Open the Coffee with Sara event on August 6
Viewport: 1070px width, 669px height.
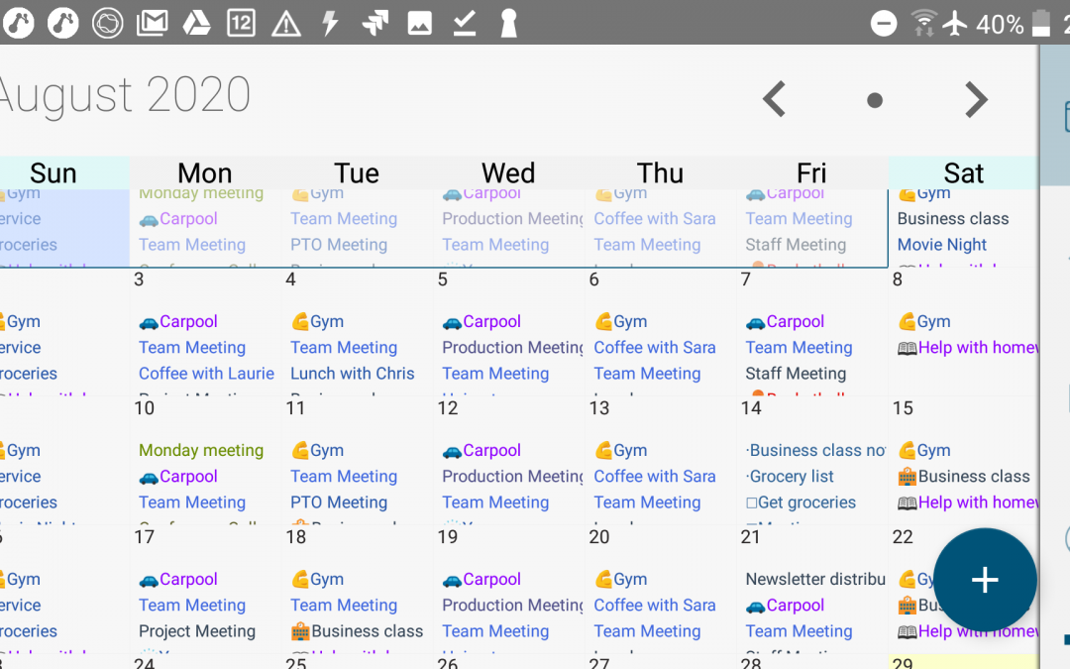656,348
